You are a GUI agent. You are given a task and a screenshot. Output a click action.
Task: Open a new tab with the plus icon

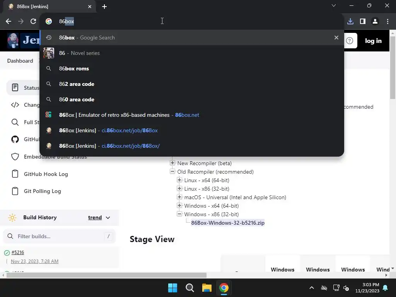(104, 7)
